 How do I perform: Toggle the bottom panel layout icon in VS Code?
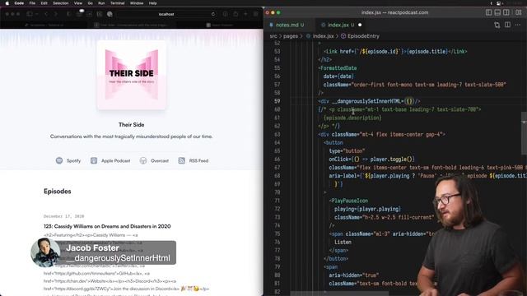pos(497,12)
